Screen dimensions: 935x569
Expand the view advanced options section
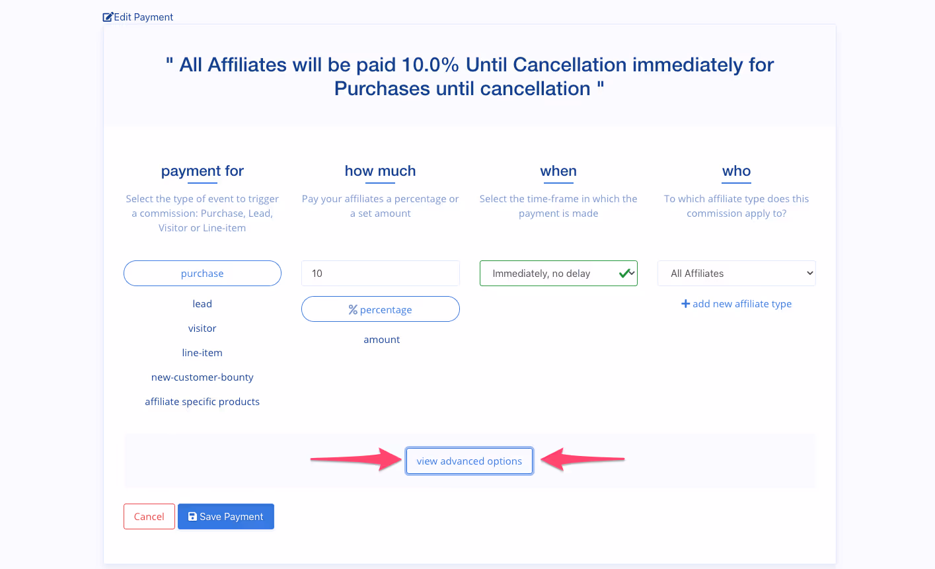(469, 461)
